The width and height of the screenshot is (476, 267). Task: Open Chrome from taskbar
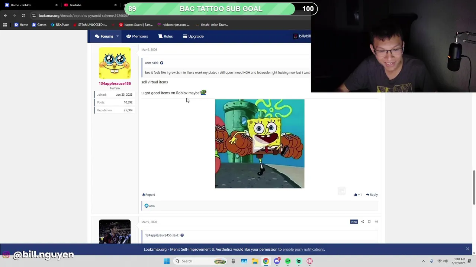coord(266,261)
